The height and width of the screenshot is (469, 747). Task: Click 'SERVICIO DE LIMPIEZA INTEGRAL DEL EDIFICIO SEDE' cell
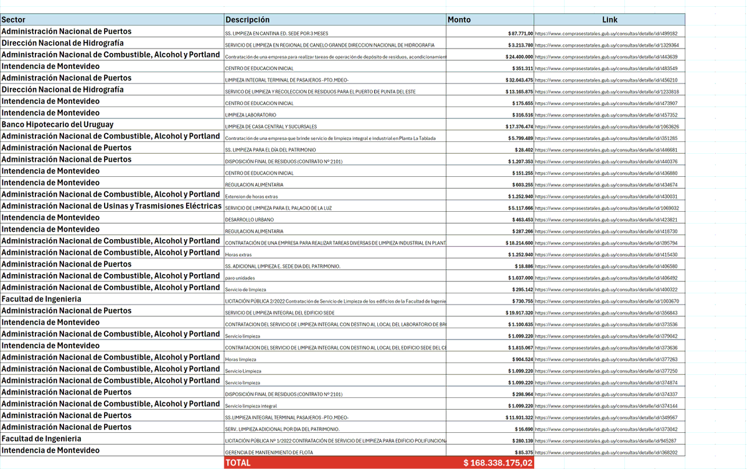(x=336, y=311)
